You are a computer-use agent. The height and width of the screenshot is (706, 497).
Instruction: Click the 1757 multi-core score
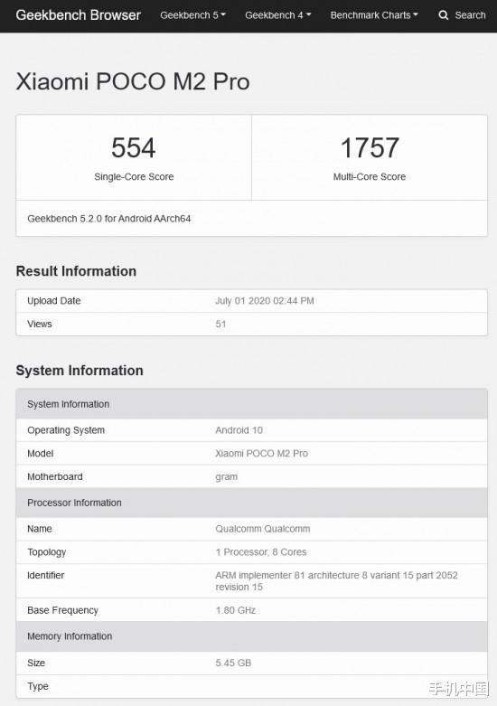pos(370,147)
